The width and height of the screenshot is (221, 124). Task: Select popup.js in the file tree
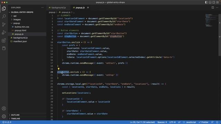coord(19,34)
